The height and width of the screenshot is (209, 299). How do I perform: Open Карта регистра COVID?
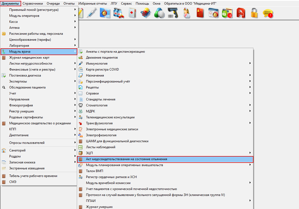[165, 69]
